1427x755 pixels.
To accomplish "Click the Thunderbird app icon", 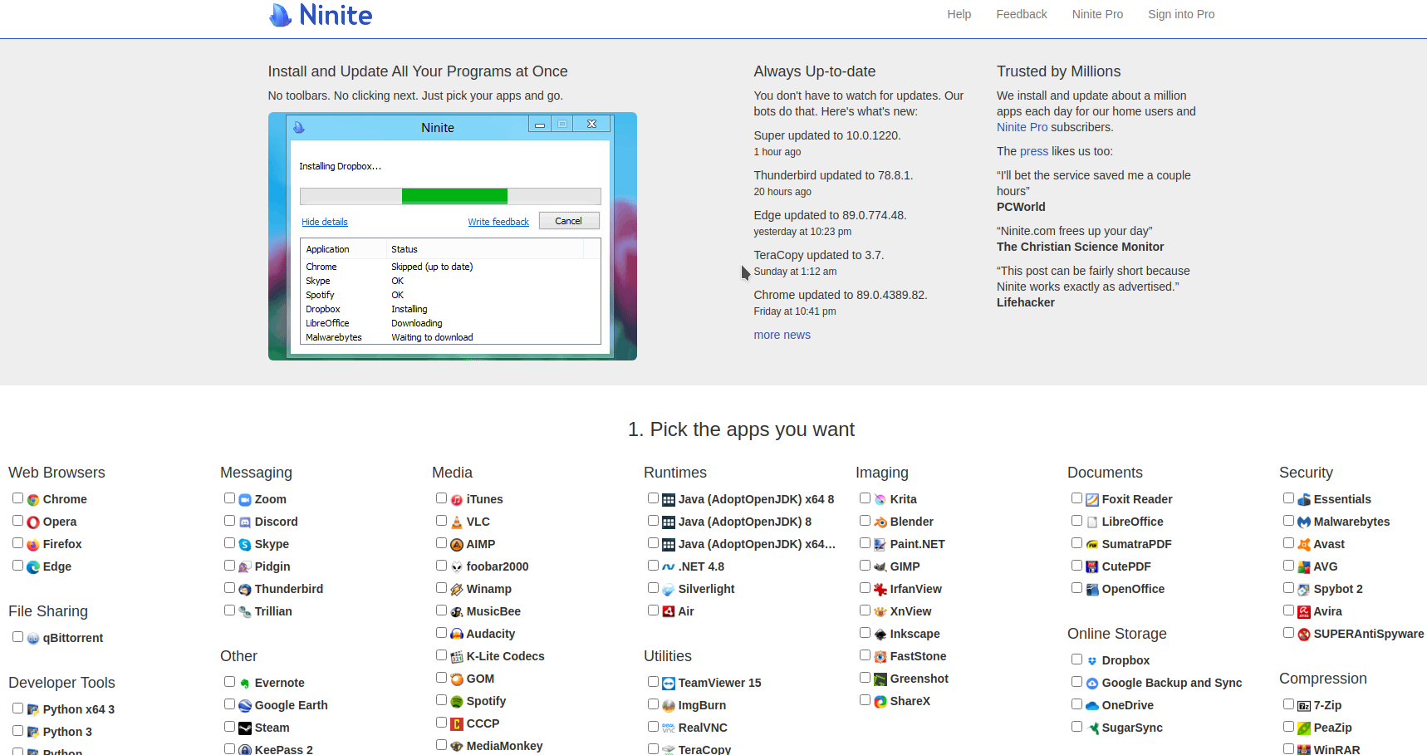I will tap(245, 590).
